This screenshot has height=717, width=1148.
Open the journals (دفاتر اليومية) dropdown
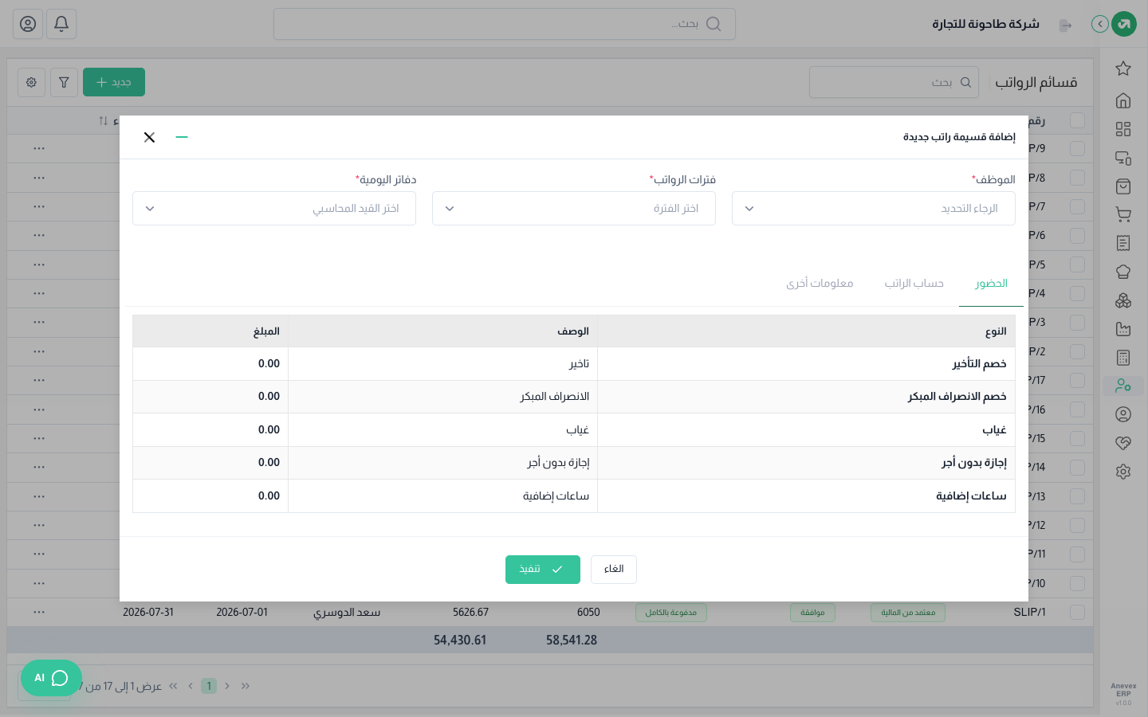274,209
